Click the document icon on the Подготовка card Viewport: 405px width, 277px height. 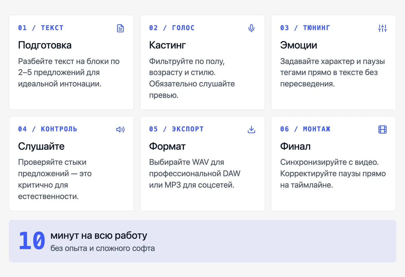click(x=120, y=28)
